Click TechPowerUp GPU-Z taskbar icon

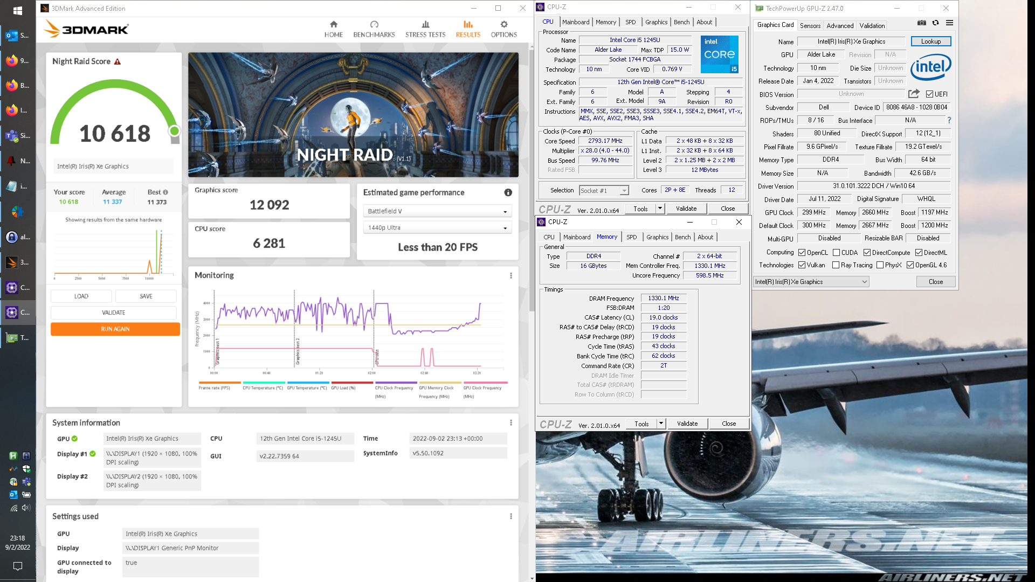18,338
